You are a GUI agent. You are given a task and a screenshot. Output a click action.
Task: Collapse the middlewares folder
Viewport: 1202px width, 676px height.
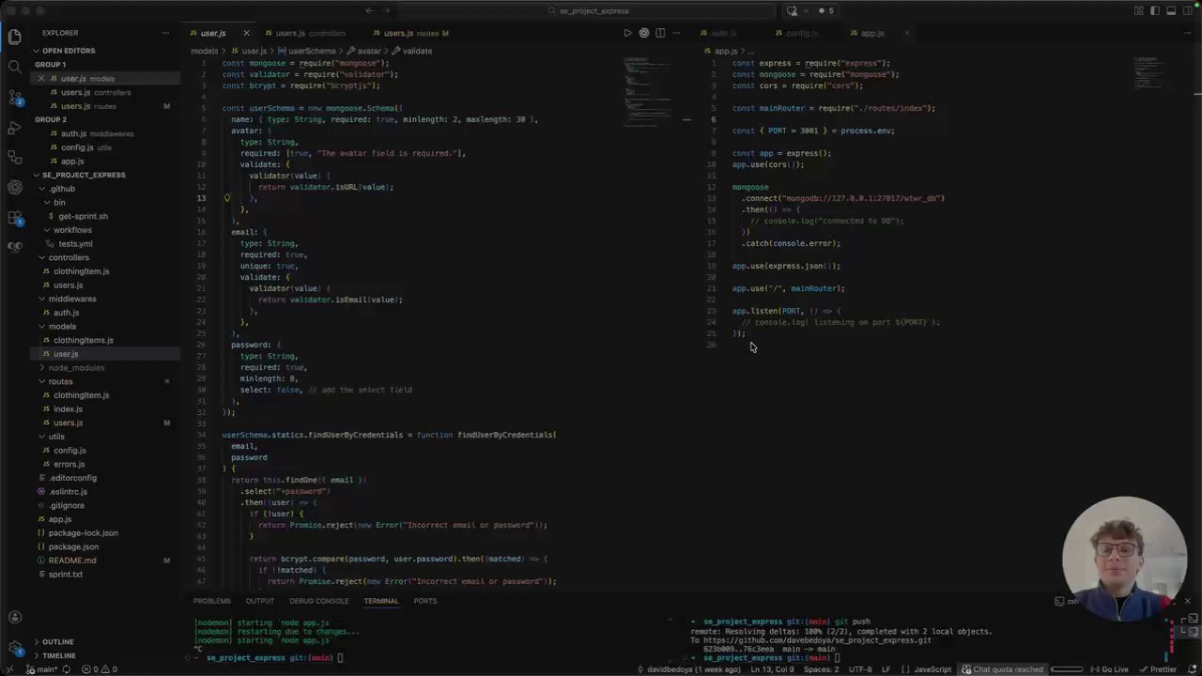click(x=72, y=299)
